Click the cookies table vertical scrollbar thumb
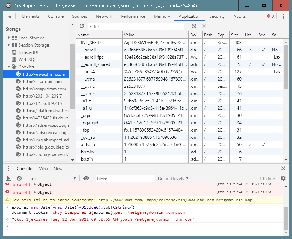The image size is (292, 239). pyautogui.click(x=286, y=67)
